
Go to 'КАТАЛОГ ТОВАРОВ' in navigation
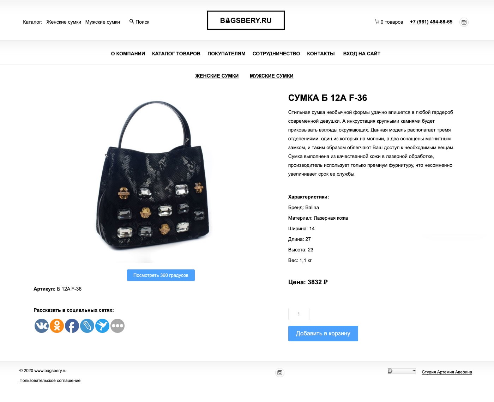pyautogui.click(x=176, y=54)
